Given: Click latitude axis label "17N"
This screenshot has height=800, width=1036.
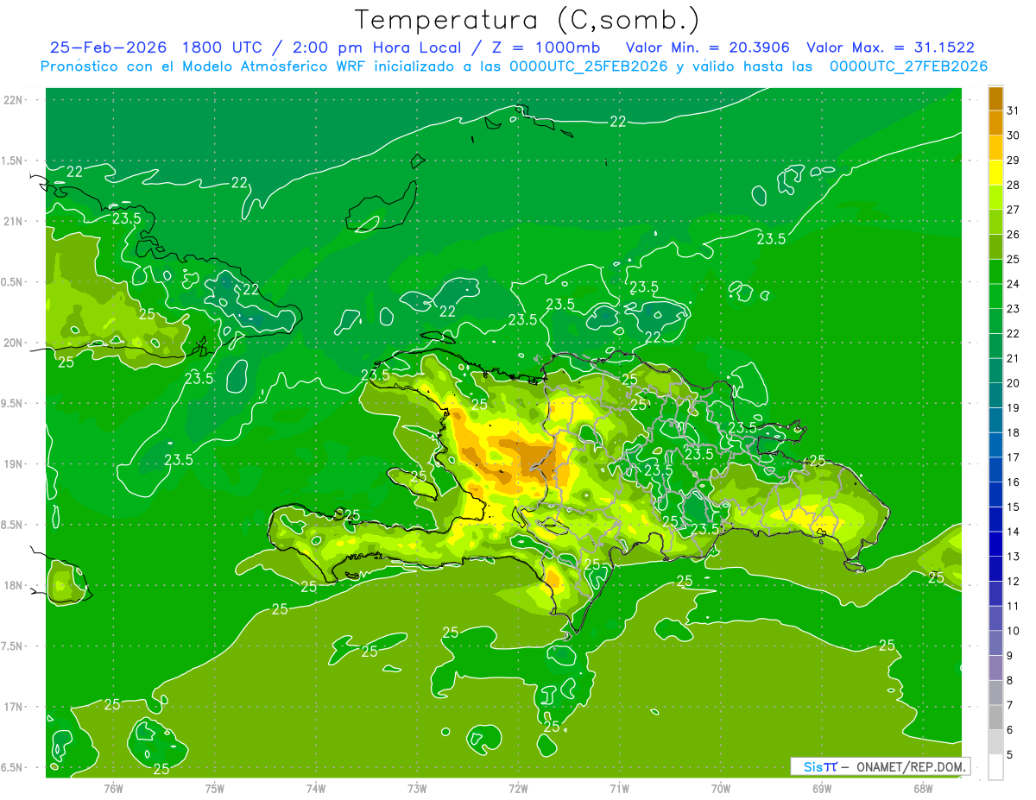Looking at the screenshot, I should pos(13,707).
